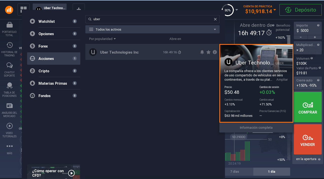Viewport: 324px width, 179px height.
Task: Show info icon for Uber Technologies
Action: 215,52
